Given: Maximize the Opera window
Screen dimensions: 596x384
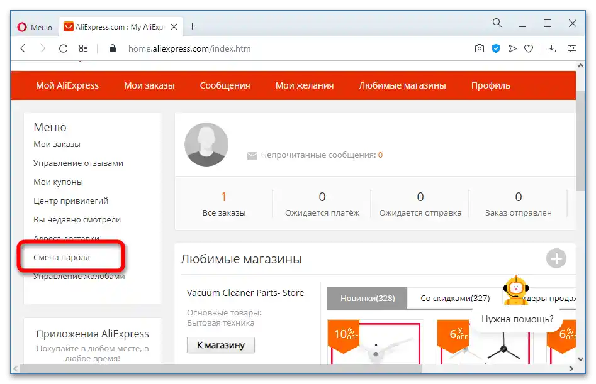Looking at the screenshot, I should coord(548,23).
